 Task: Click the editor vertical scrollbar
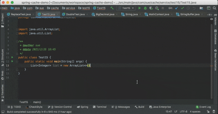[x=212, y=61]
